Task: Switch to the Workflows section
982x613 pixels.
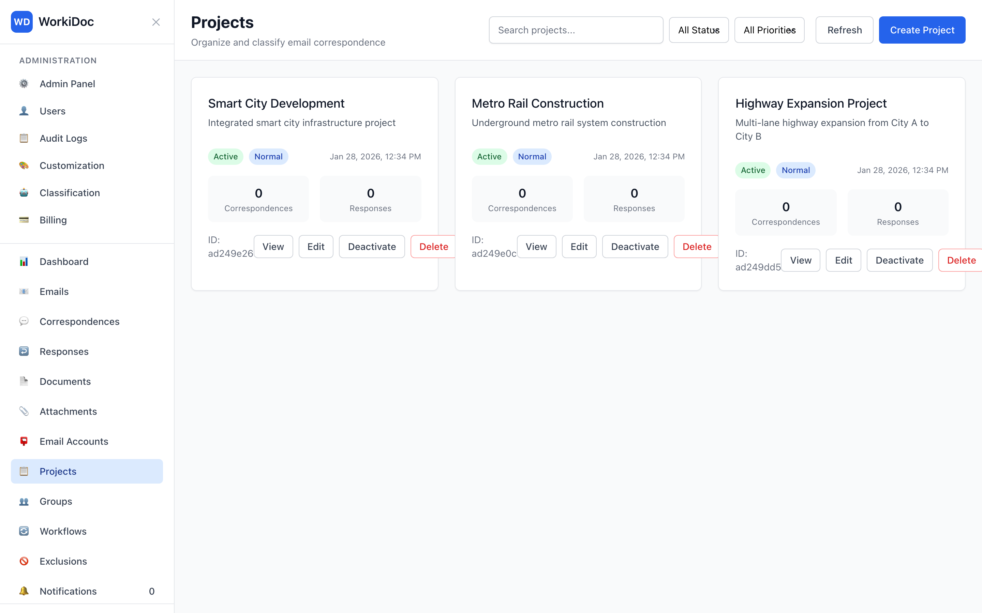Action: coord(63,531)
